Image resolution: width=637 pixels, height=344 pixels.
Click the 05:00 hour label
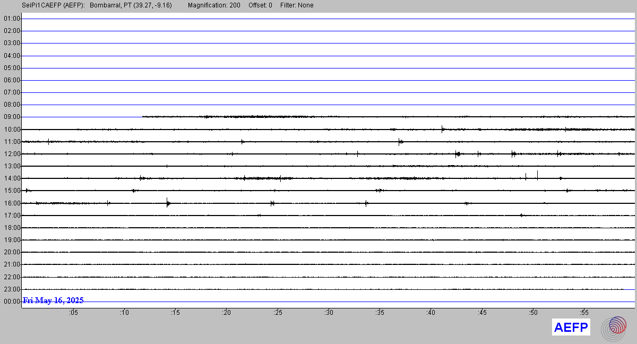(12, 68)
